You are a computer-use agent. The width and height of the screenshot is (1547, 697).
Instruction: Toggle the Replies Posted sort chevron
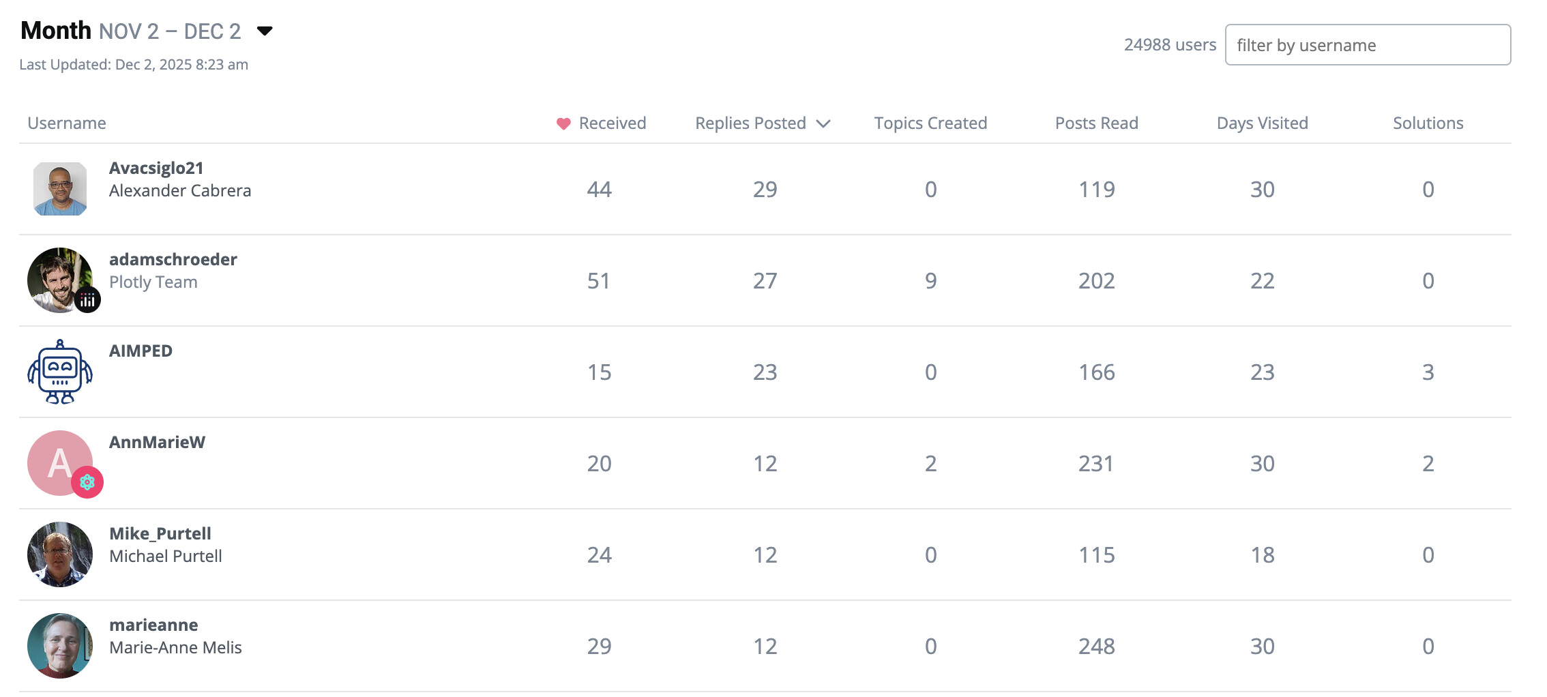[x=823, y=123]
